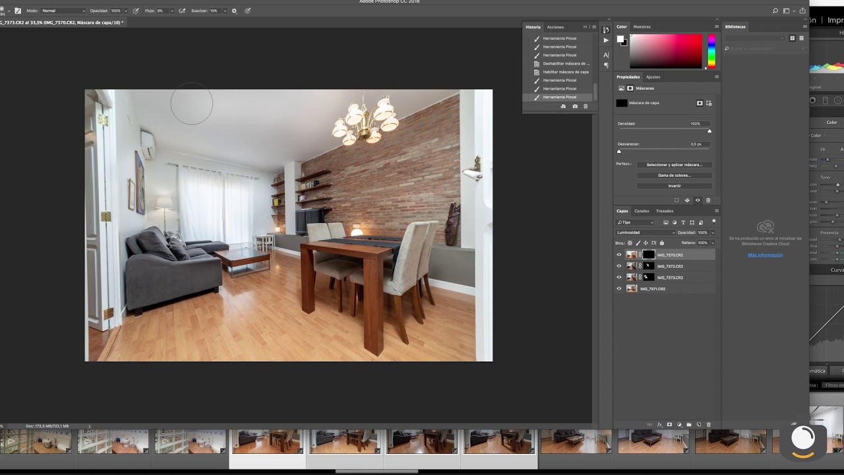Click Seleccionar y aplicar máscara button
The width and height of the screenshot is (844, 475).
pyautogui.click(x=674, y=165)
